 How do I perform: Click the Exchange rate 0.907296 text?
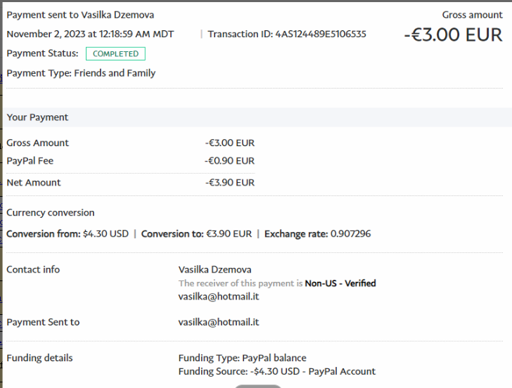(x=317, y=233)
